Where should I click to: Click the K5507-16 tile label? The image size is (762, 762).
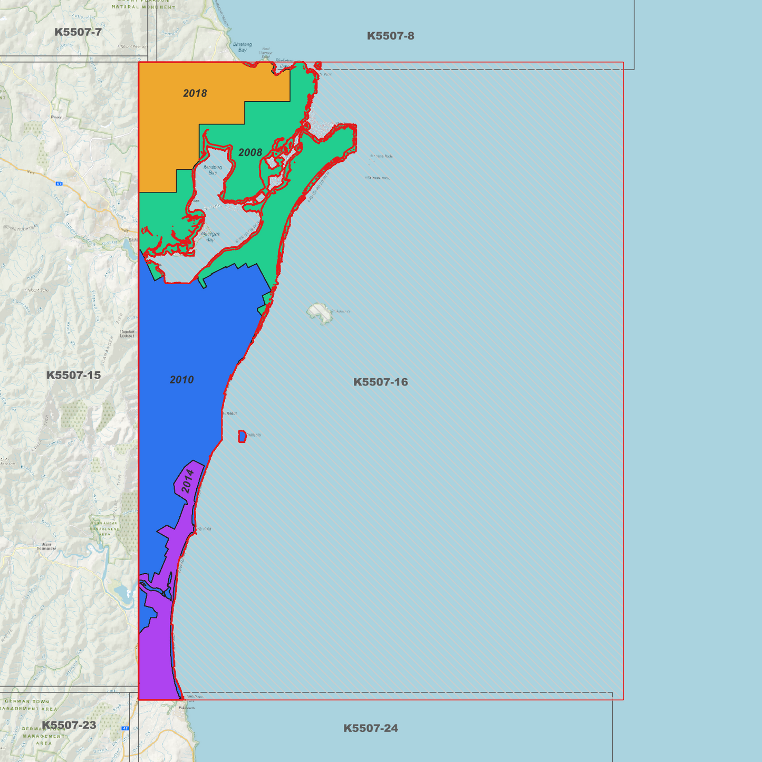380,382
